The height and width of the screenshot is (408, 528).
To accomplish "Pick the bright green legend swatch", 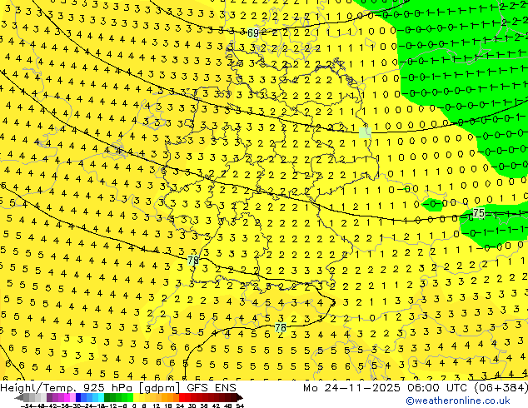I will coord(130,397).
